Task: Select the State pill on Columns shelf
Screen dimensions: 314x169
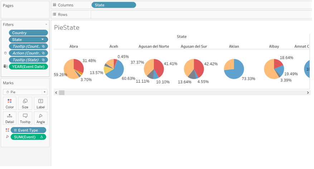Action: point(113,5)
